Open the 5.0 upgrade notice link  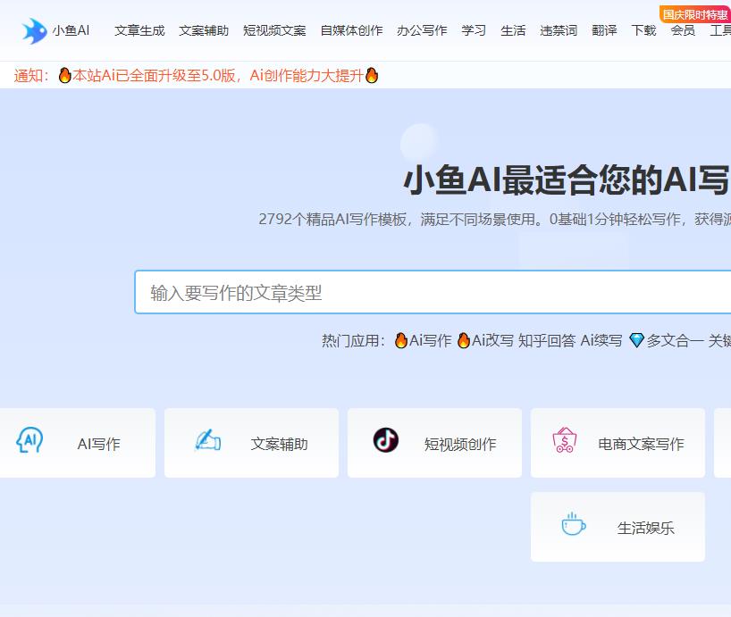(x=218, y=75)
